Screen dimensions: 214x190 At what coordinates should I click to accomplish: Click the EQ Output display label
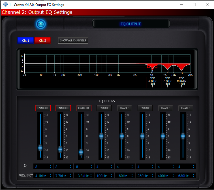[130, 24]
